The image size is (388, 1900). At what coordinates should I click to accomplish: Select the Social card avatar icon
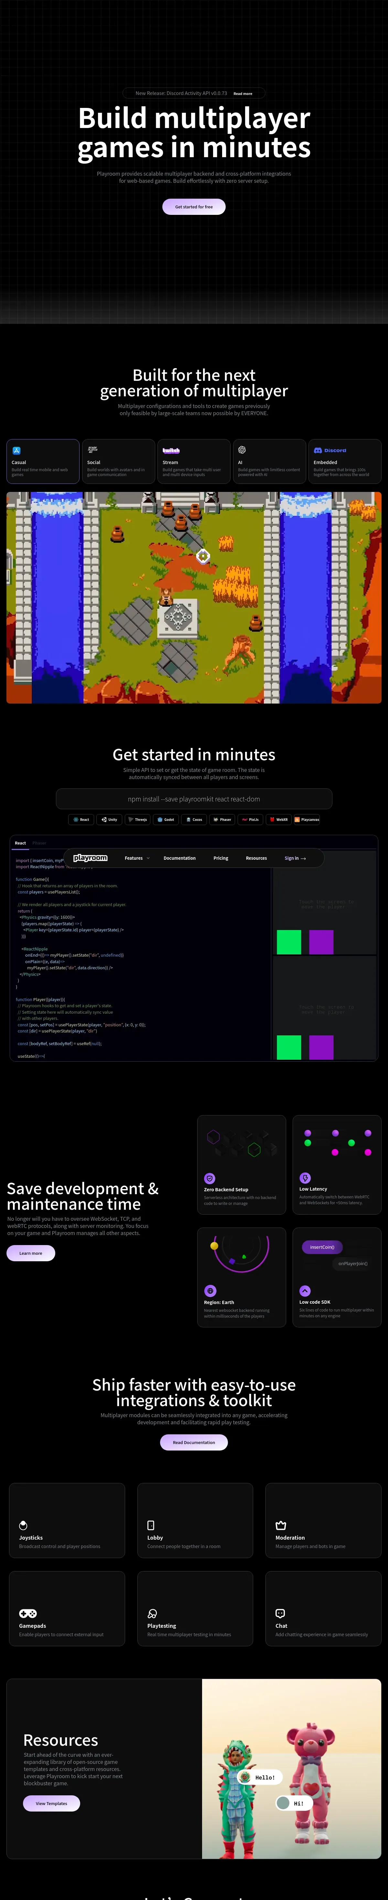click(93, 449)
